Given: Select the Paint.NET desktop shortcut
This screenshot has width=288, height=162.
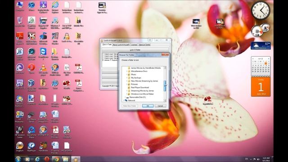Looking at the screenshot, I should point(31,100).
